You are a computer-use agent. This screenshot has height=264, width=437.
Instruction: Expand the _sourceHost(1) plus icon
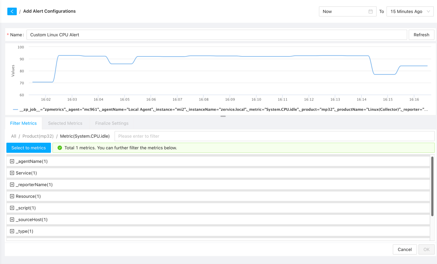[x=12, y=220]
